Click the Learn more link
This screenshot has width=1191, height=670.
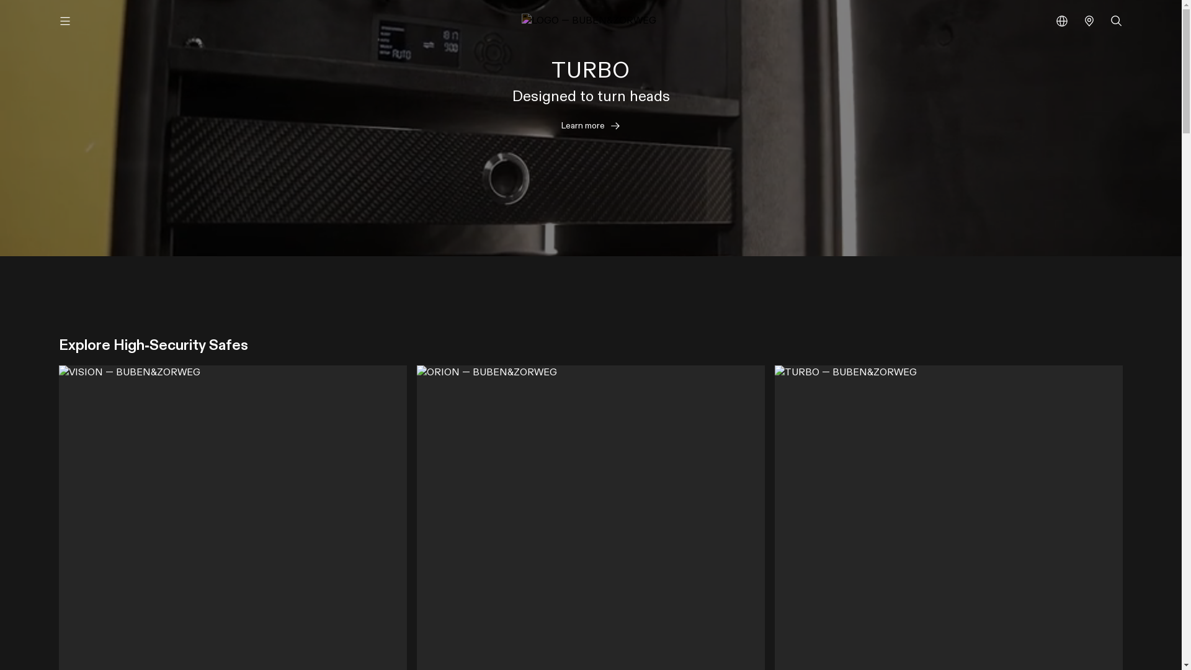591,126
